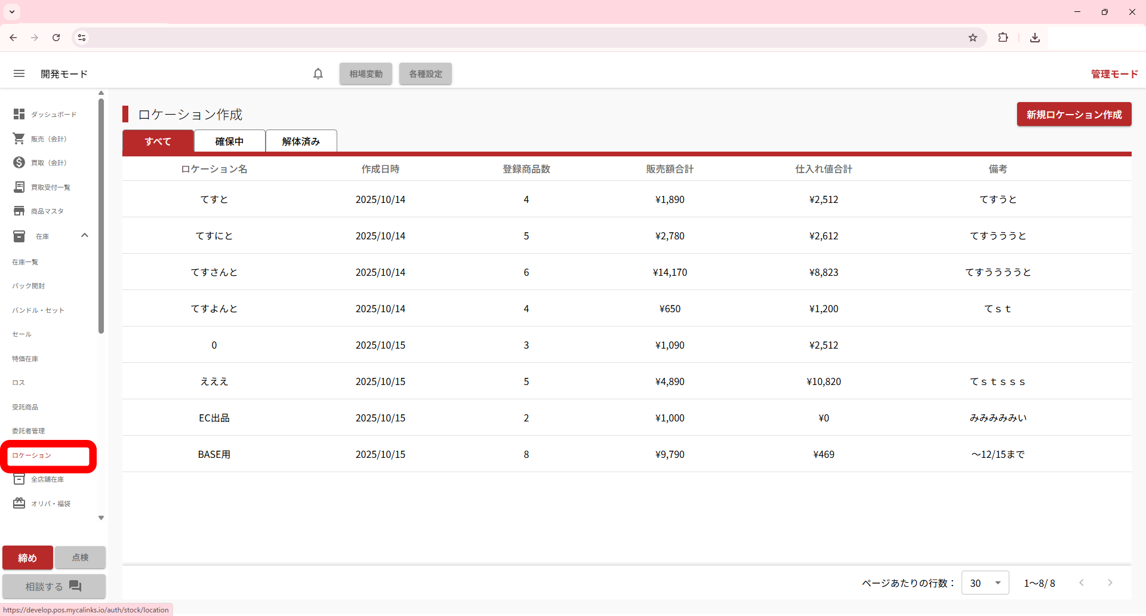Click the notification bell icon
The height and width of the screenshot is (616, 1146).
[x=318, y=73]
